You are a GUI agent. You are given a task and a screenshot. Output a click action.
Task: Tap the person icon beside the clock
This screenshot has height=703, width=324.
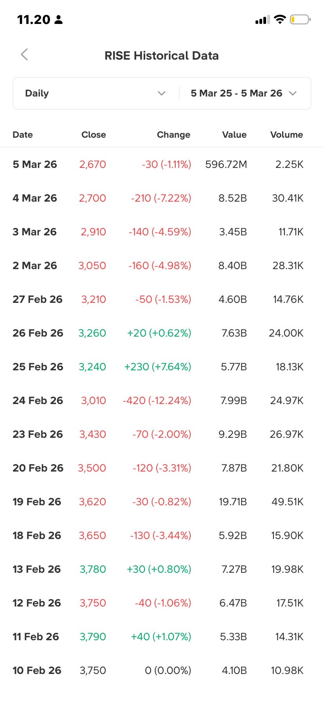click(59, 20)
